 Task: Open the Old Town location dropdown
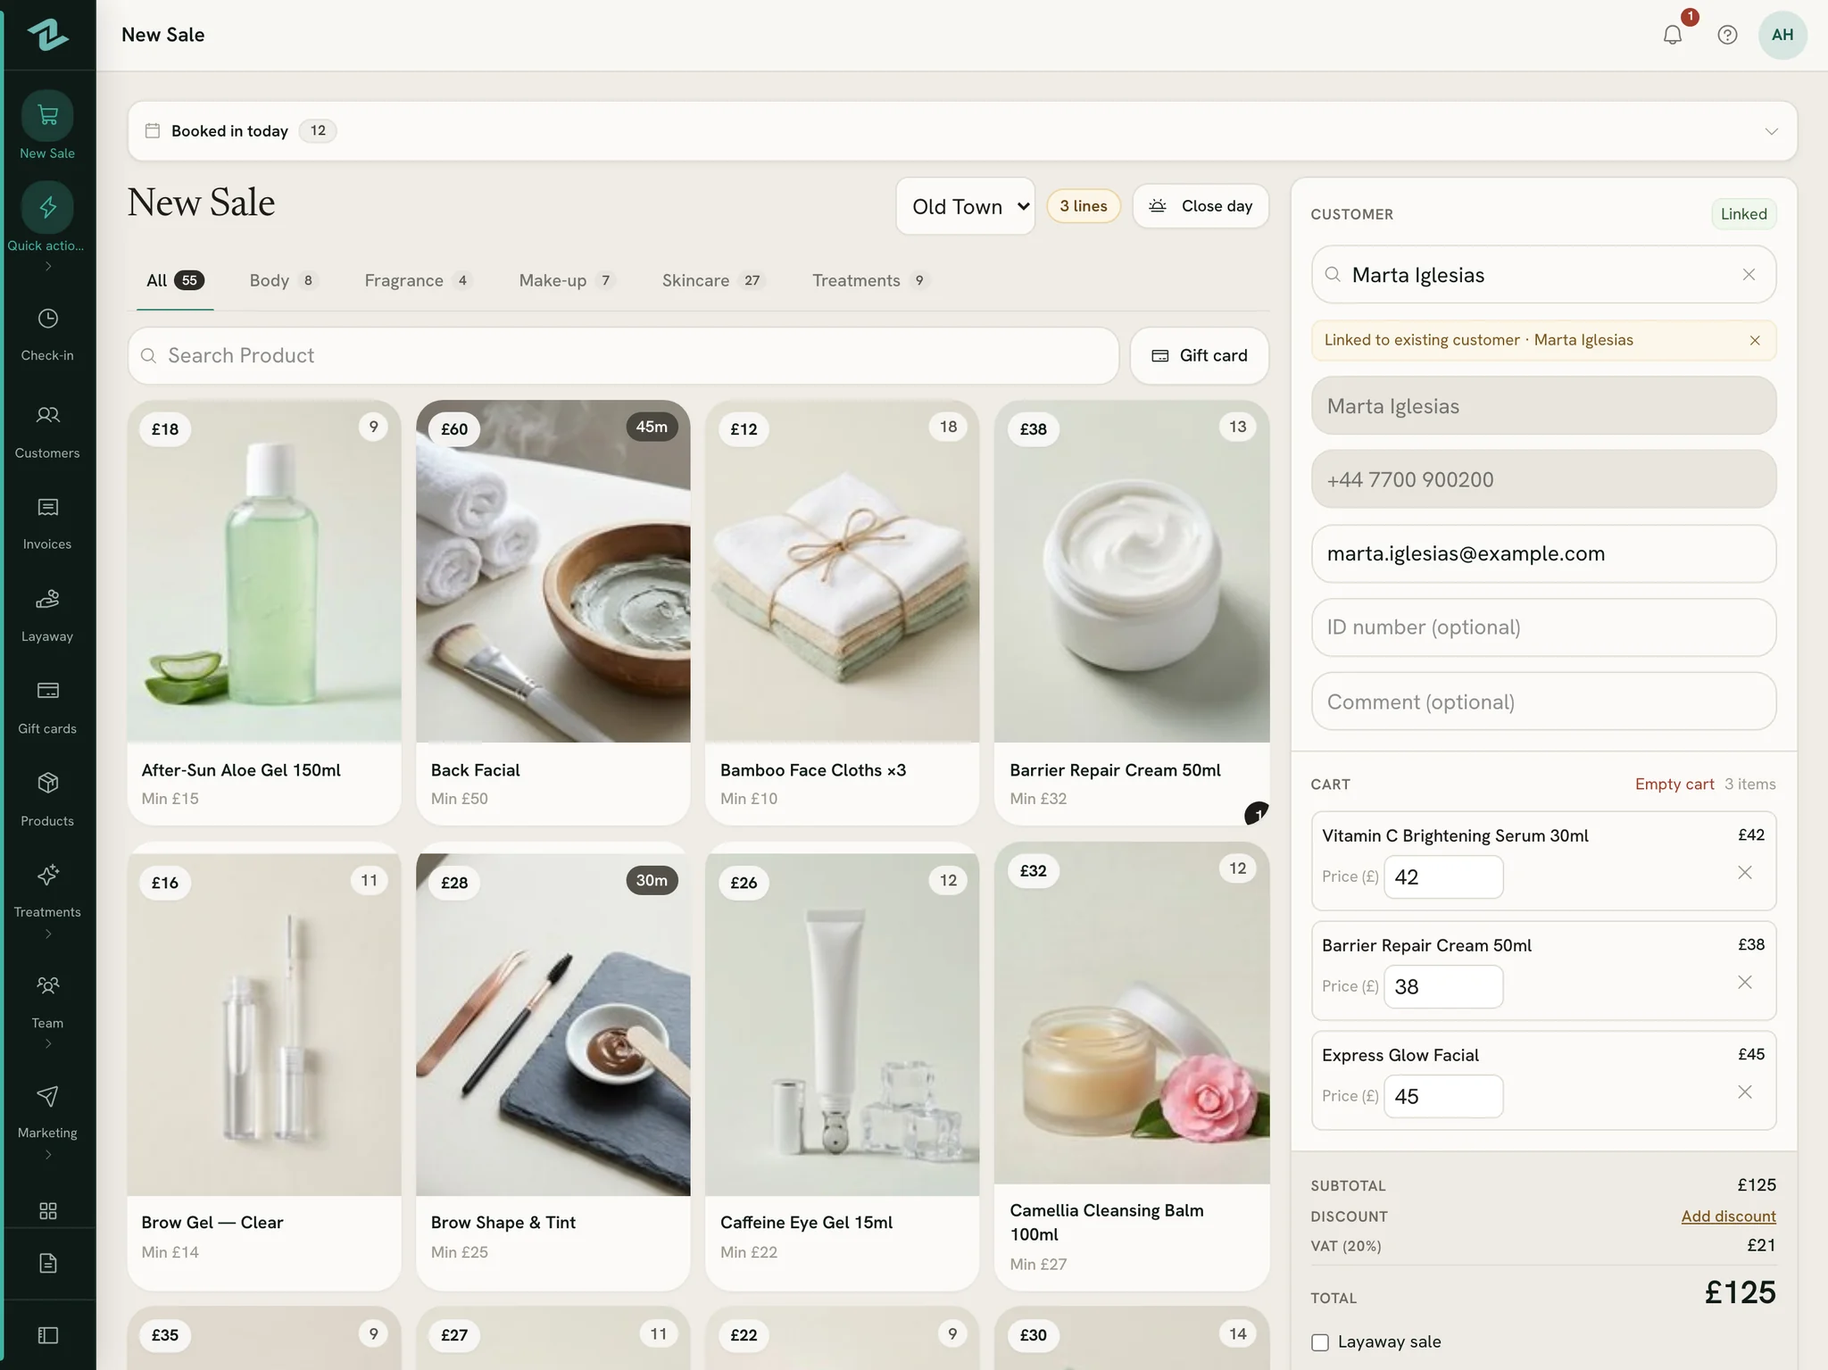[x=965, y=206]
